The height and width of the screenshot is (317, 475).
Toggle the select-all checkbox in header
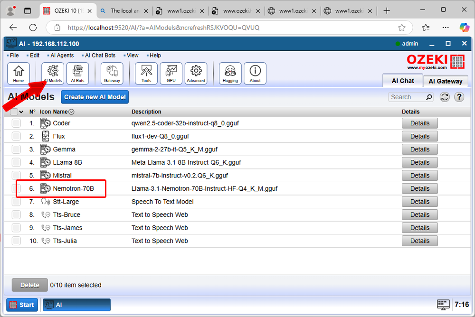pos(14,112)
